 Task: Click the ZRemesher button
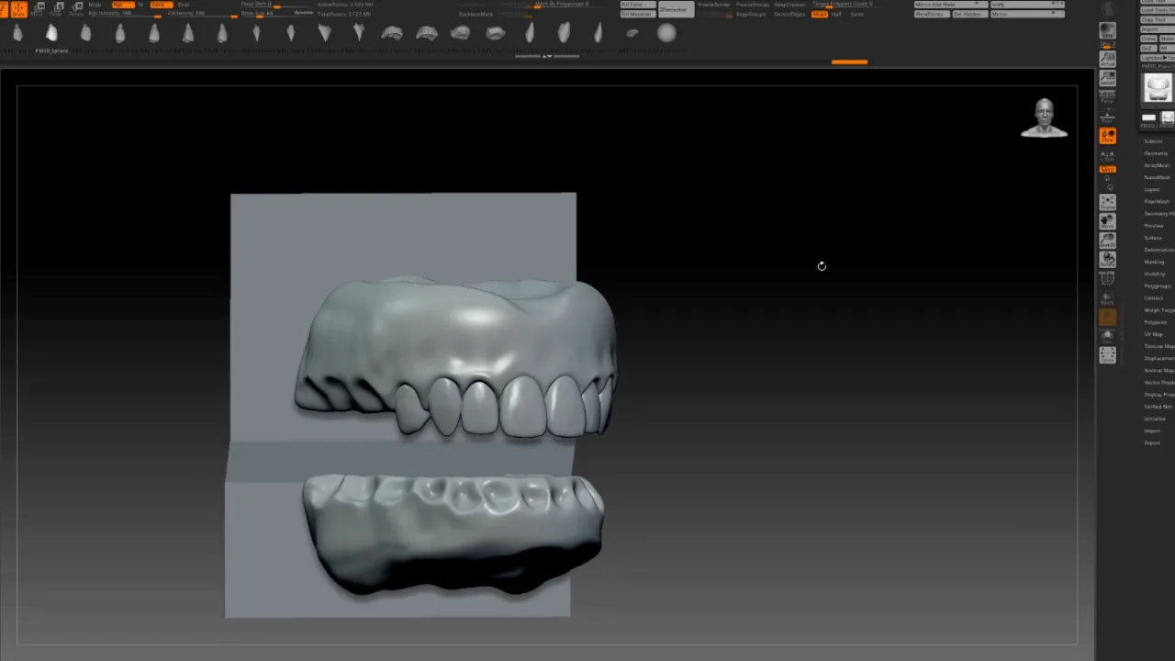point(676,9)
